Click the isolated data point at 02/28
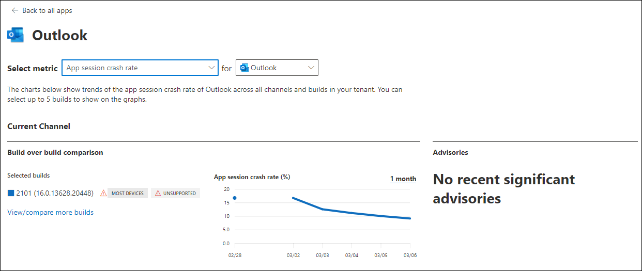 [x=235, y=198]
